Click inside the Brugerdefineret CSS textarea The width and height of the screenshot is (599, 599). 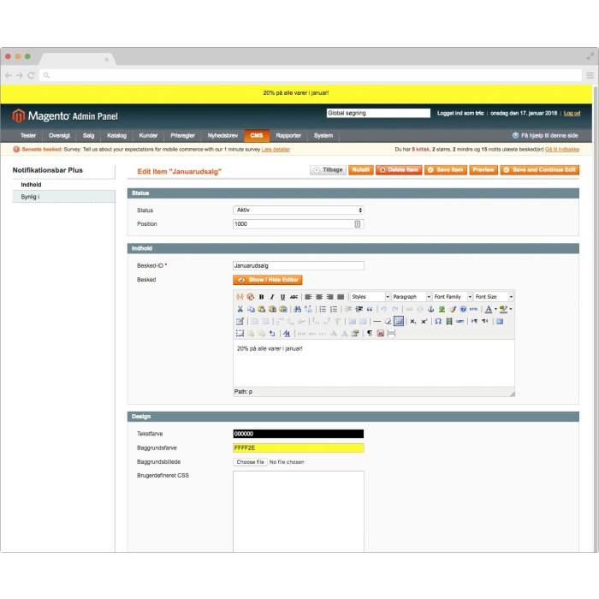point(299,512)
